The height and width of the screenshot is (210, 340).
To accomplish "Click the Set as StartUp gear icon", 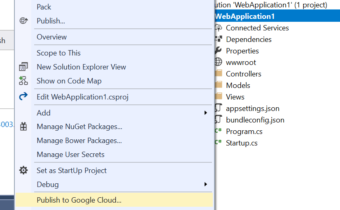I will pos(23,170).
